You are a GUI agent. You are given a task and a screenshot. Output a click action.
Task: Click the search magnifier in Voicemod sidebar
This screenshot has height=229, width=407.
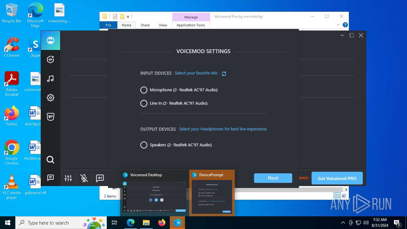tap(51, 160)
